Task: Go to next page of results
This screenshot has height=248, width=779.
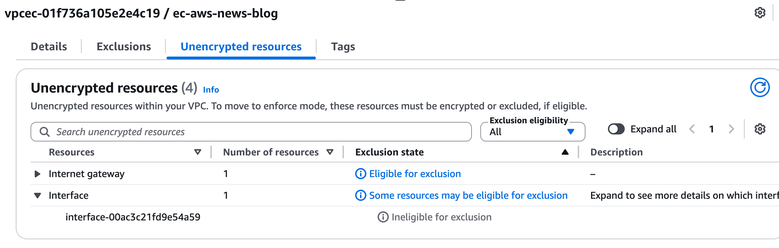Action: 731,129
